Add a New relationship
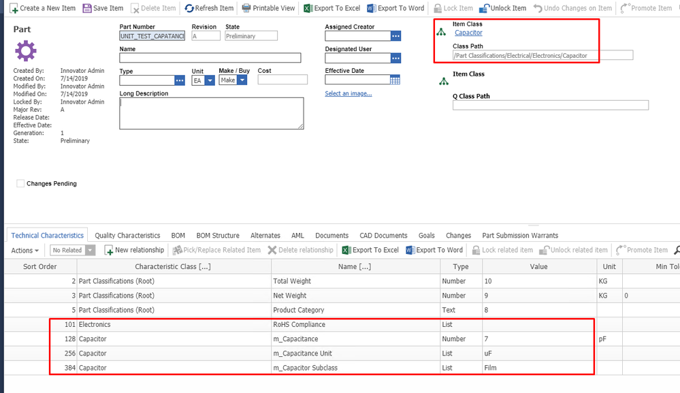This screenshot has height=393, width=680. point(134,251)
